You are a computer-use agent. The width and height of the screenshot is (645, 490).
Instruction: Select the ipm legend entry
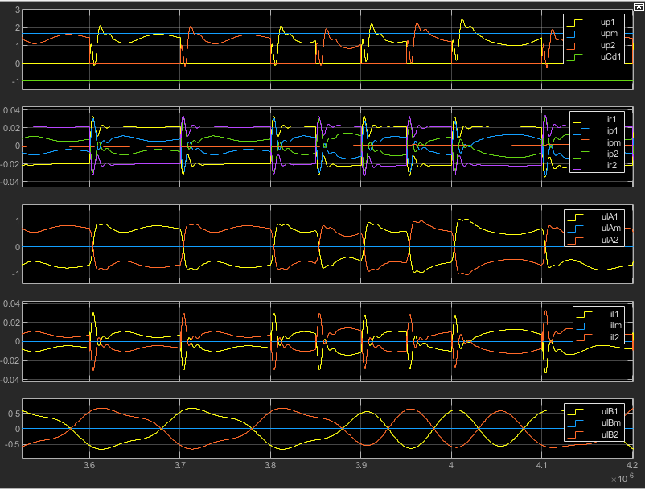coord(614,142)
